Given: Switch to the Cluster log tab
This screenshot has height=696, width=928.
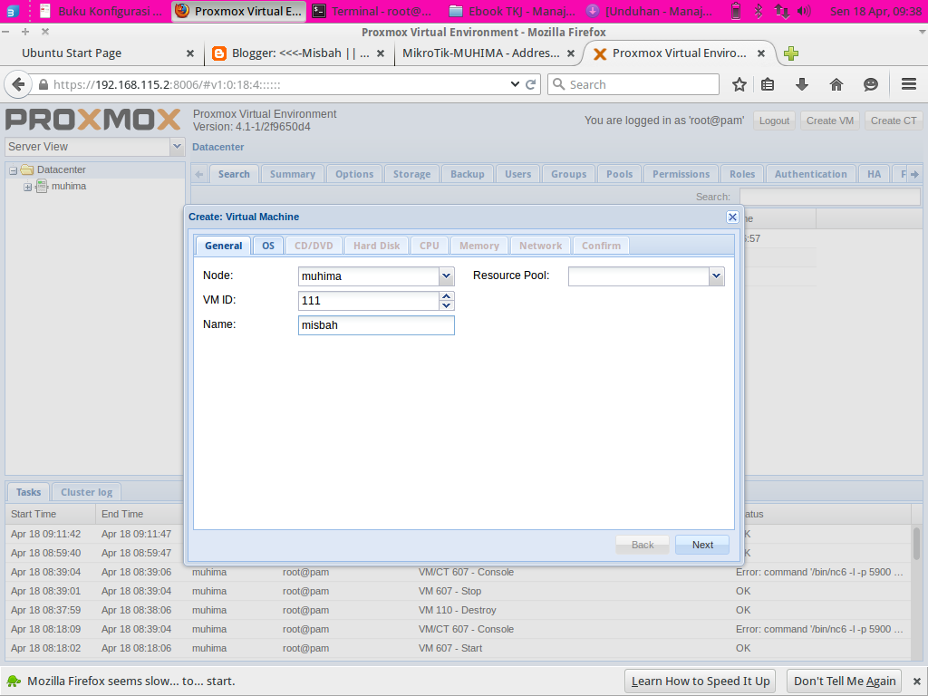Looking at the screenshot, I should point(86,492).
